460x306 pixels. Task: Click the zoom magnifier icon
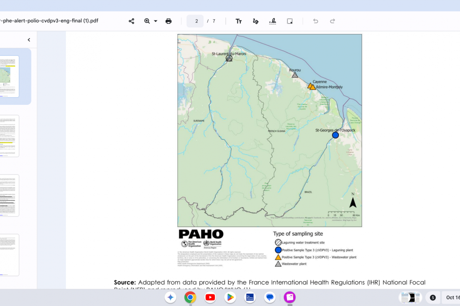(x=147, y=21)
